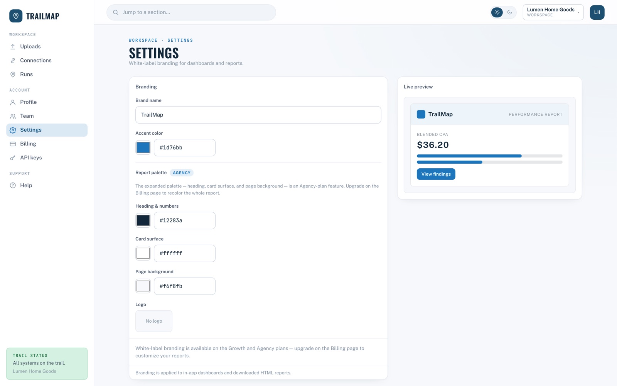Viewport: 617px width, 386px height.
Task: Click the Help question mark icon
Action: tap(13, 186)
